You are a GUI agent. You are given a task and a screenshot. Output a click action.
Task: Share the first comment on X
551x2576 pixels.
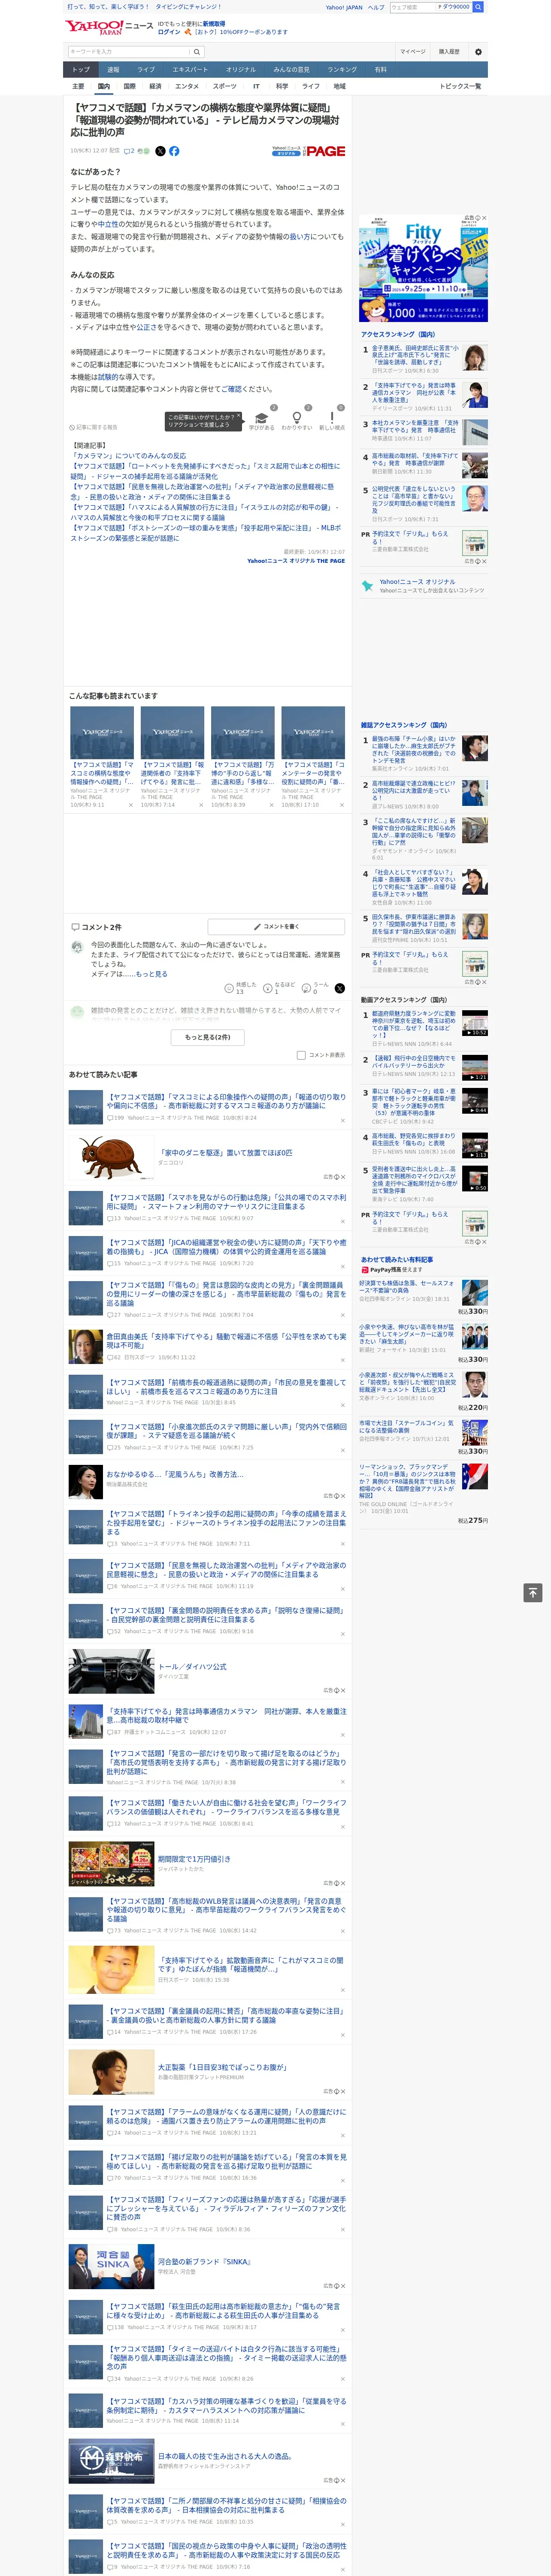(x=339, y=988)
